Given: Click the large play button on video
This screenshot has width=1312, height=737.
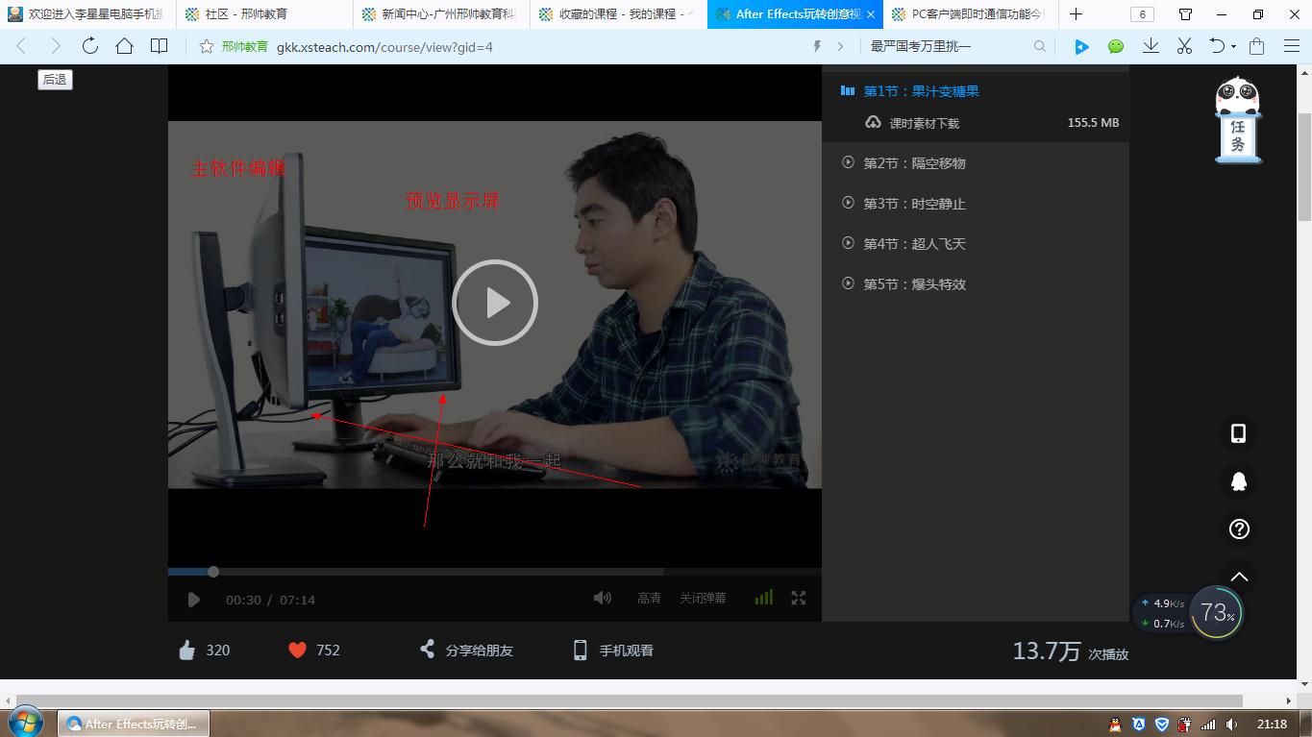Looking at the screenshot, I should [494, 303].
